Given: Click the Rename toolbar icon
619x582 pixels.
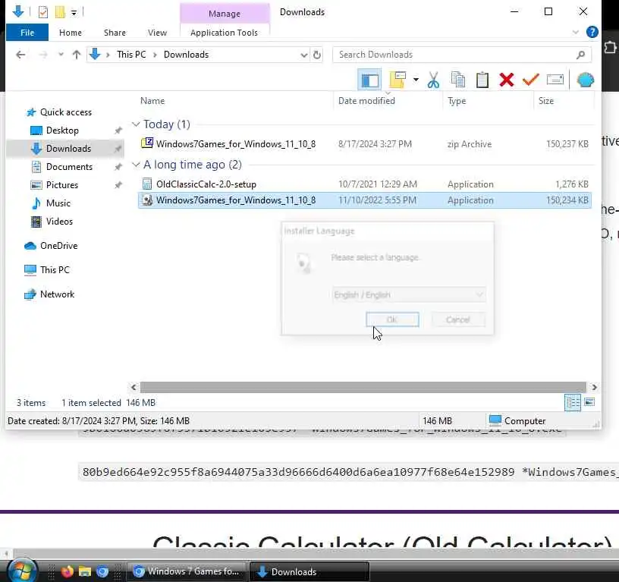Looking at the screenshot, I should (555, 80).
